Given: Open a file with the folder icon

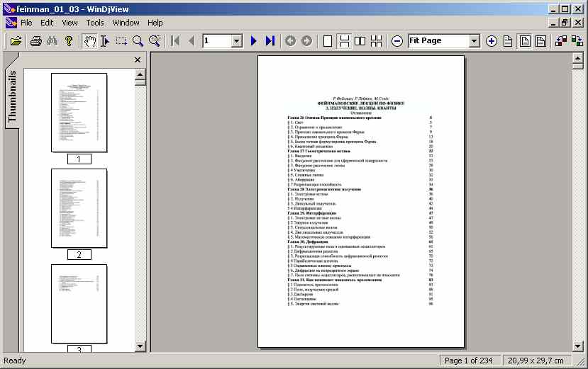Looking at the screenshot, I should click(x=16, y=41).
